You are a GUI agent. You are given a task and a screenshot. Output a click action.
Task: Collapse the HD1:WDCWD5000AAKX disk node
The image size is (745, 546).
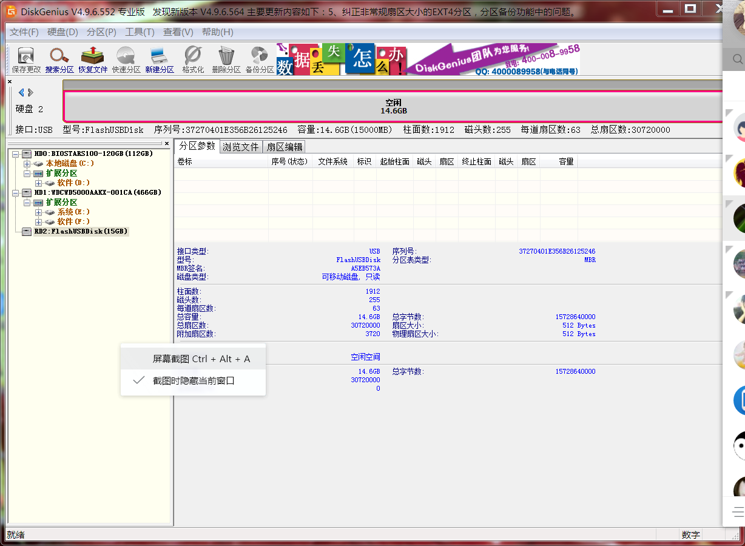(15, 192)
